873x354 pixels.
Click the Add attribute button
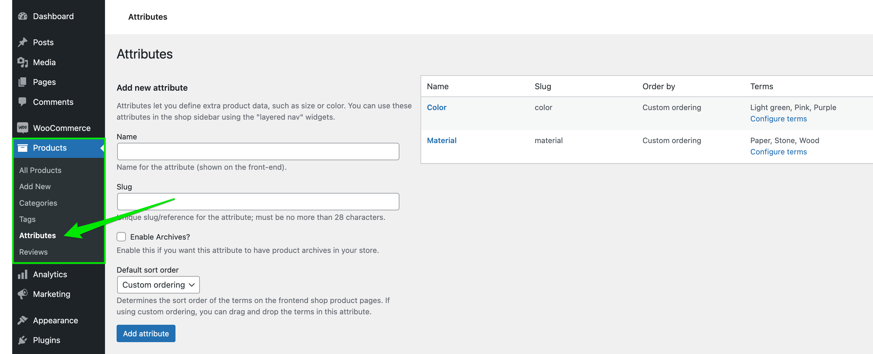[146, 333]
